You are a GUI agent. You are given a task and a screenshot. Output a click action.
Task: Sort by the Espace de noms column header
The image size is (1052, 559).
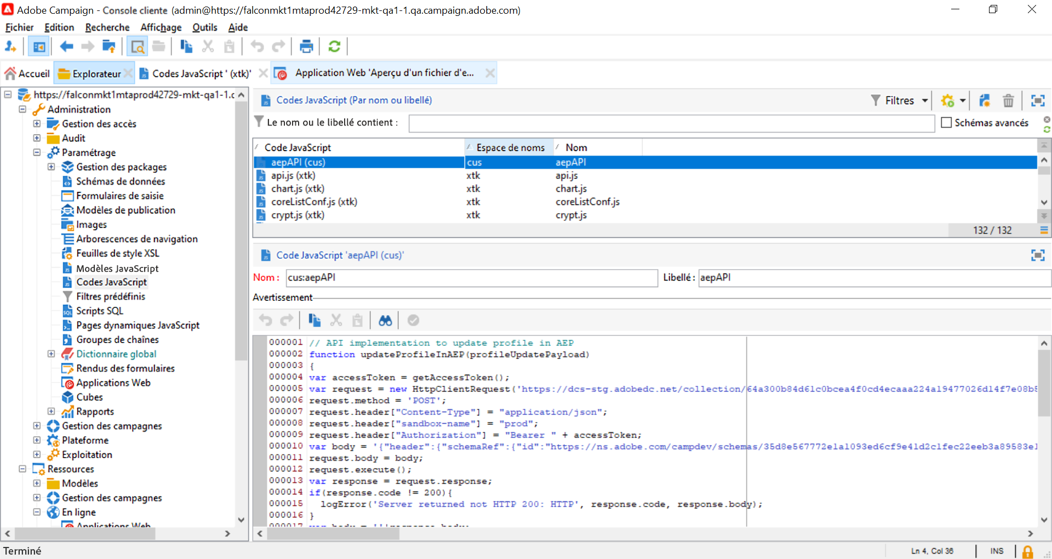pos(510,147)
